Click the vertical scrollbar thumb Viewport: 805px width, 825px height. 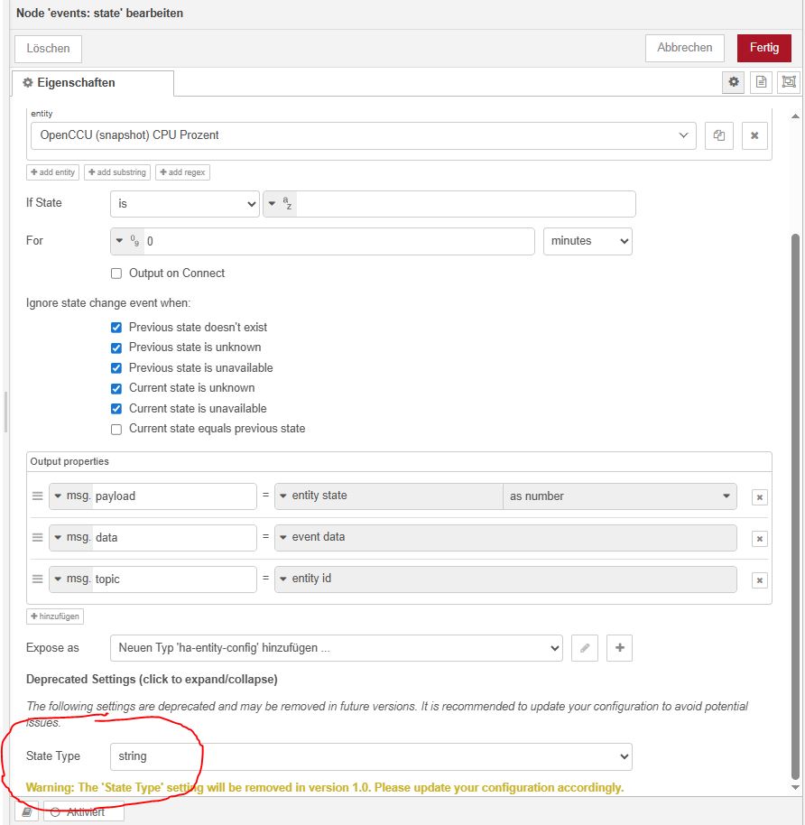(x=796, y=507)
